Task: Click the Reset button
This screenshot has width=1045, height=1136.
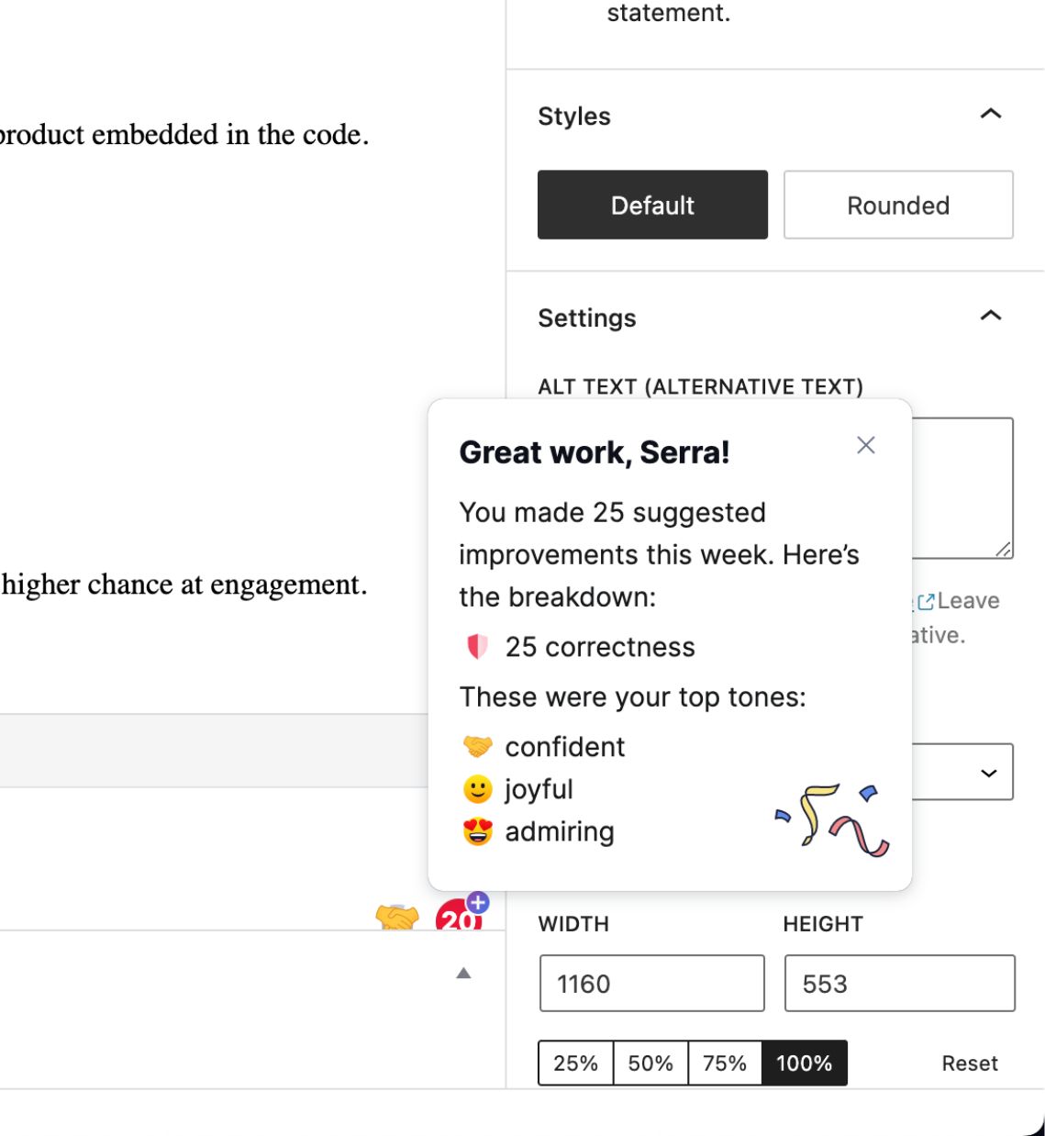Action: pos(970,1063)
